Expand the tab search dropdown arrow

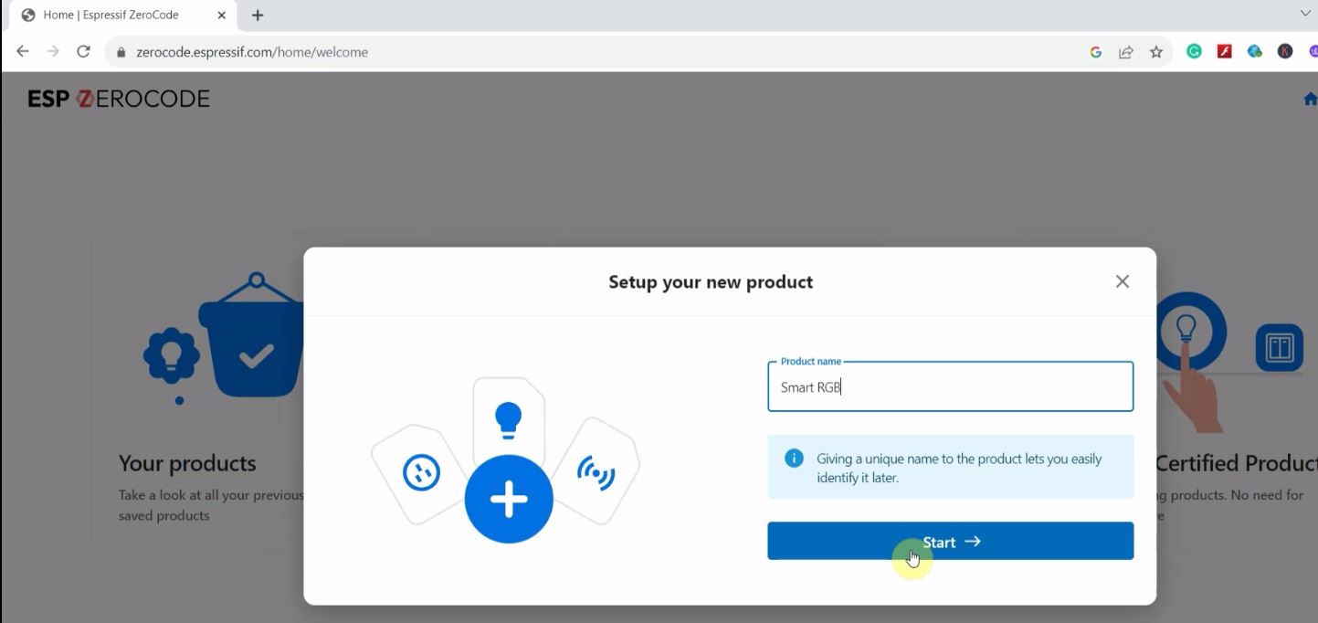point(1304,14)
